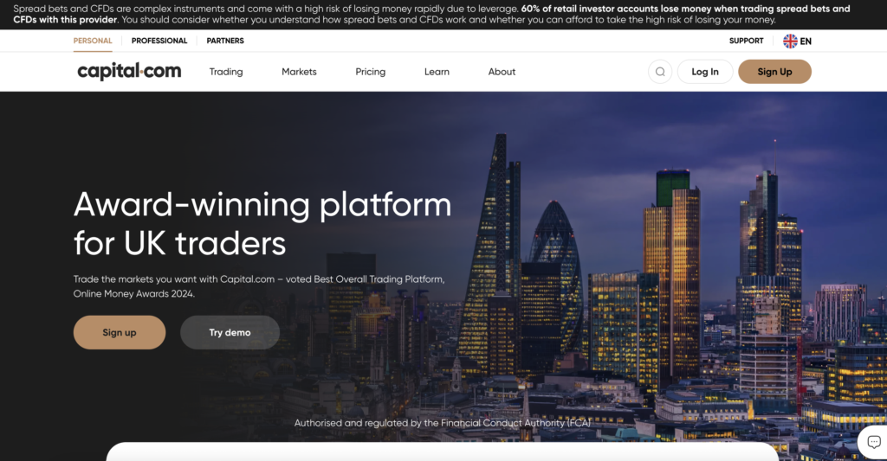Open the Pricing menu
This screenshot has height=461, width=887.
(371, 72)
